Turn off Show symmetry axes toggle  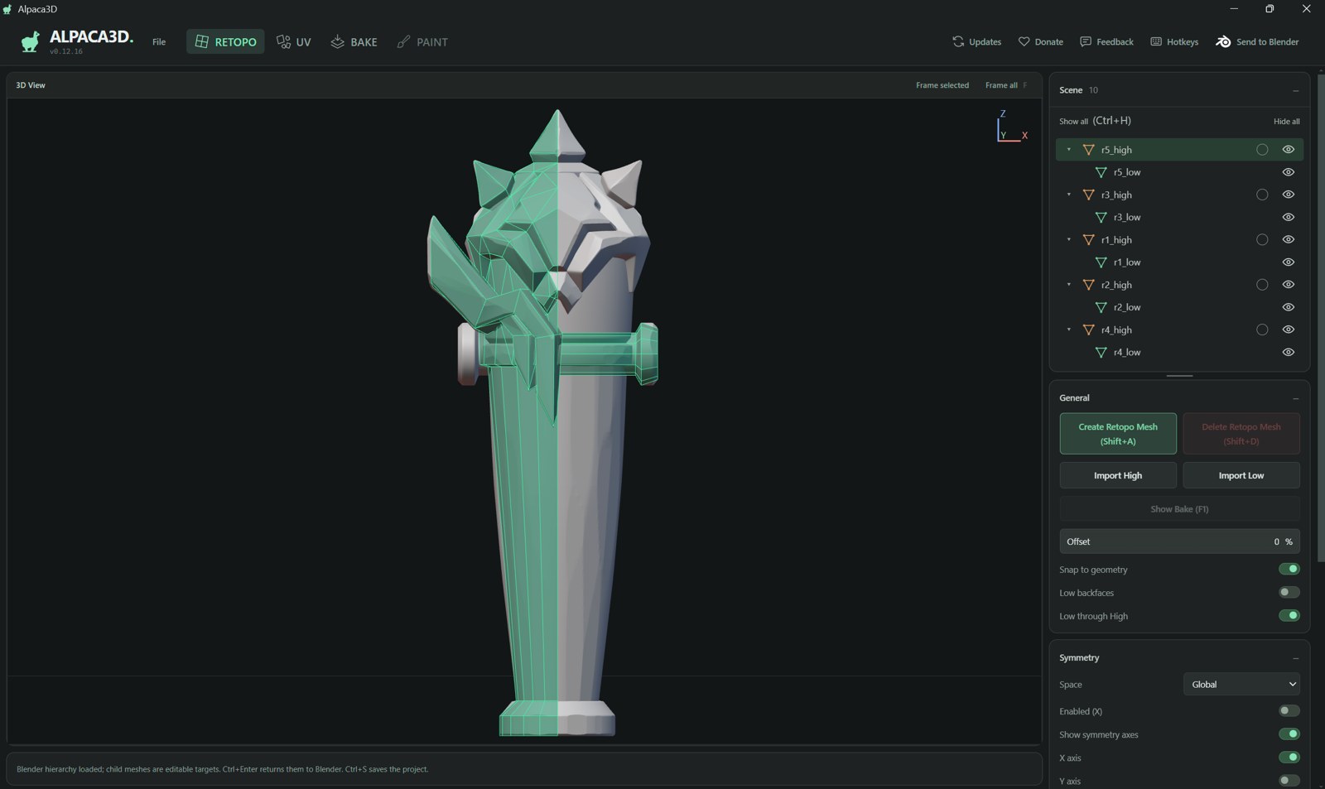(1289, 734)
